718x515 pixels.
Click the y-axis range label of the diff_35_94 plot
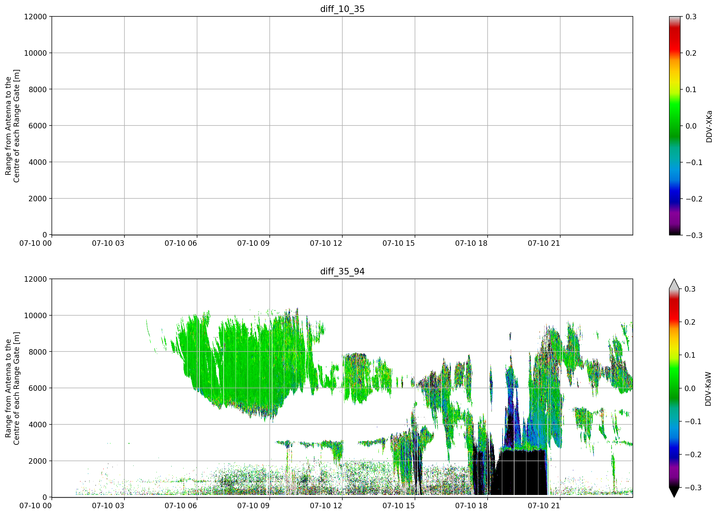(x=12, y=388)
